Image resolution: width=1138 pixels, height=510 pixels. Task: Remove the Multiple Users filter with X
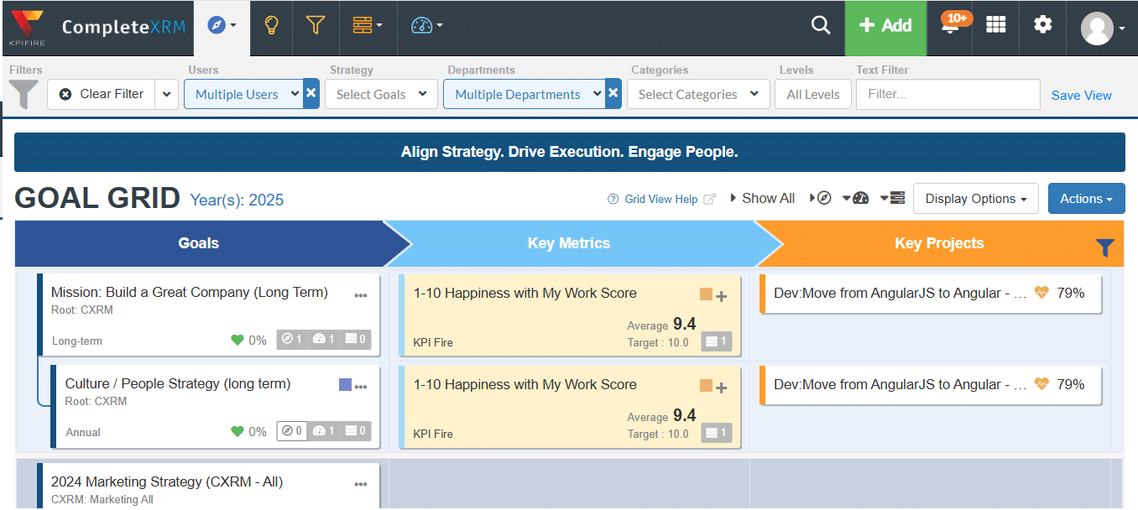311,94
